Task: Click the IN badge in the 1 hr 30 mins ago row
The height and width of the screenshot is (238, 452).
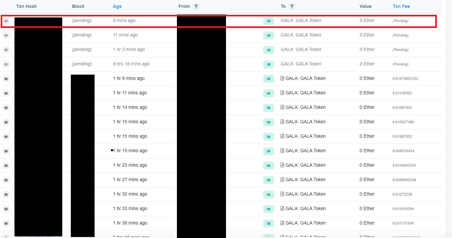Action: 268,195
